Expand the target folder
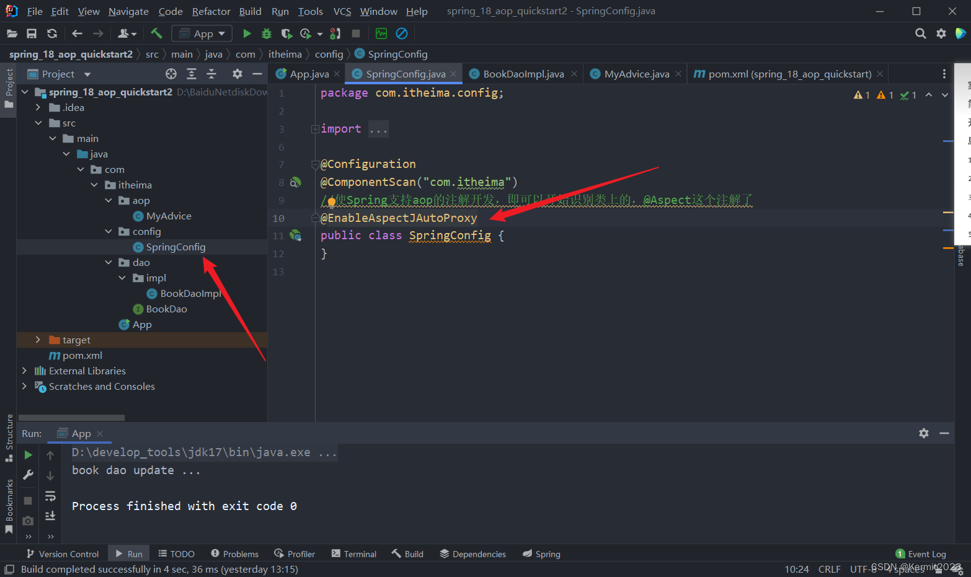Viewport: 971px width, 577px height. (x=38, y=340)
